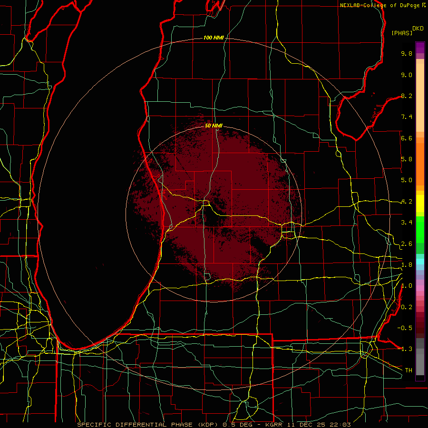Pick the cyan band on the color bar

click(x=420, y=262)
